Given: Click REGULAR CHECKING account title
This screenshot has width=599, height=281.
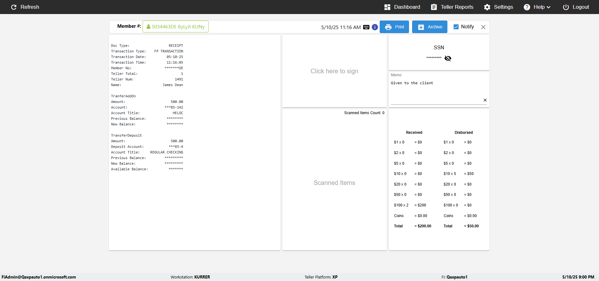Looking at the screenshot, I should point(167,152).
